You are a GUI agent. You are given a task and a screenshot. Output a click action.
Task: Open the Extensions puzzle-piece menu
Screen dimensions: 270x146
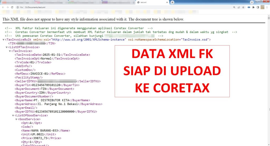[253, 7]
